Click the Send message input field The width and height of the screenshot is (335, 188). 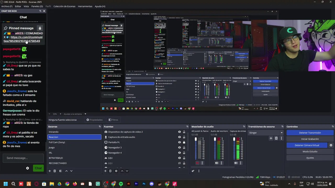click(x=23, y=158)
